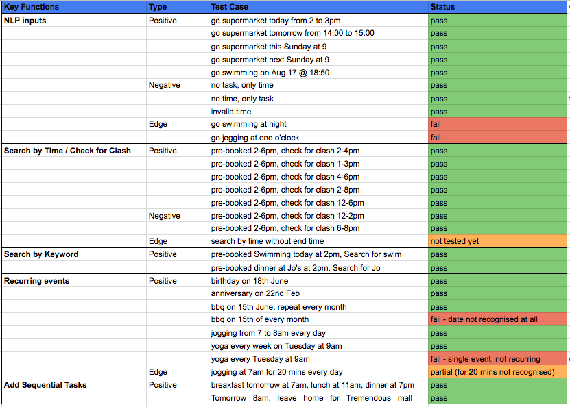Click 'fail - date not recognised at all'

click(498, 319)
